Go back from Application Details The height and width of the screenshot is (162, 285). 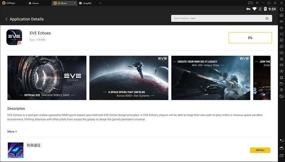[6, 19]
